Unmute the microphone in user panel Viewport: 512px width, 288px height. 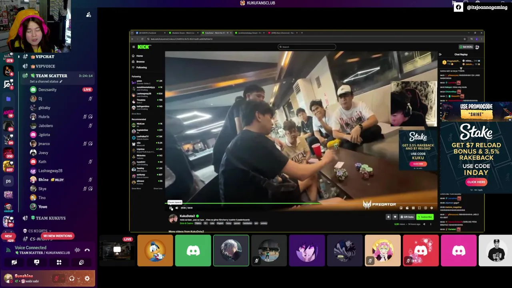pyautogui.click(x=57, y=278)
